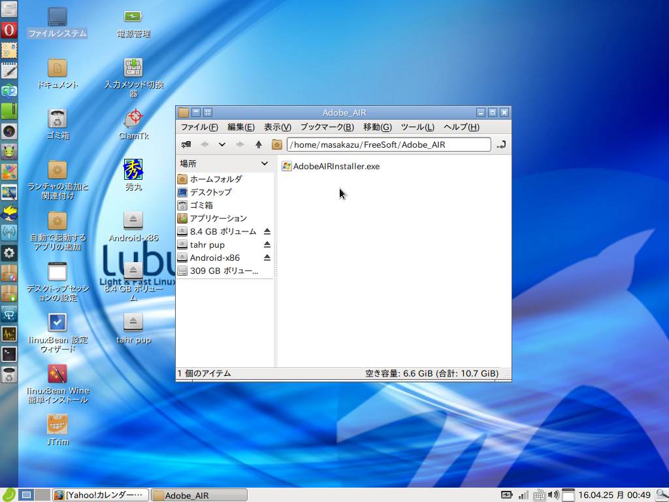Click the keyboard layout icon in the tray
Screen dimensions: 669x502
click(540, 495)
